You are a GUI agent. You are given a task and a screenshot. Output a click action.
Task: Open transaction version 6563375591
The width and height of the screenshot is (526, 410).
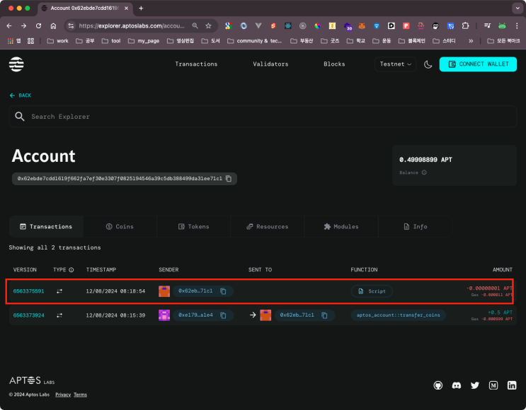point(28,291)
